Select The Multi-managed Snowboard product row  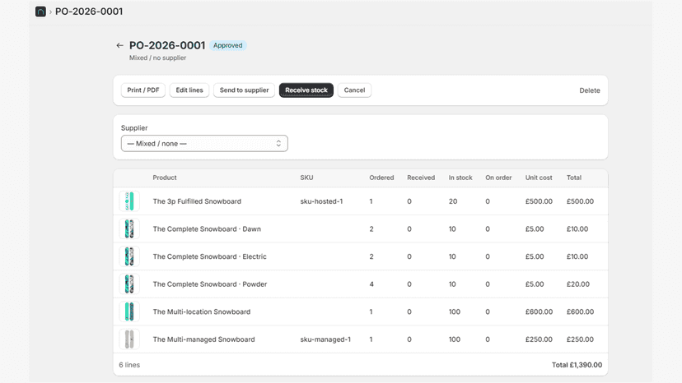coord(361,339)
